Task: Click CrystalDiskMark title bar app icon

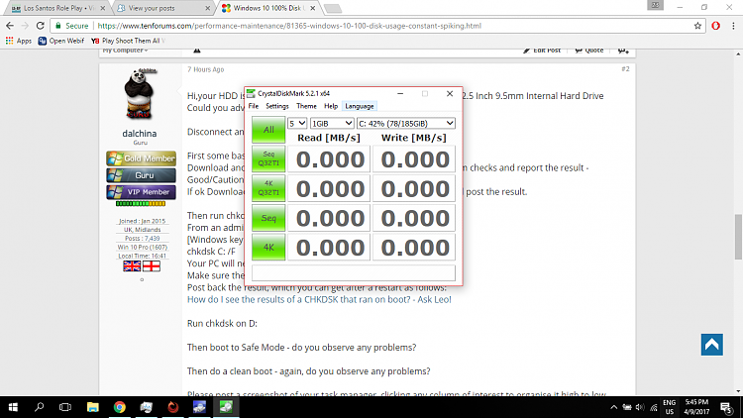Action: pyautogui.click(x=252, y=93)
